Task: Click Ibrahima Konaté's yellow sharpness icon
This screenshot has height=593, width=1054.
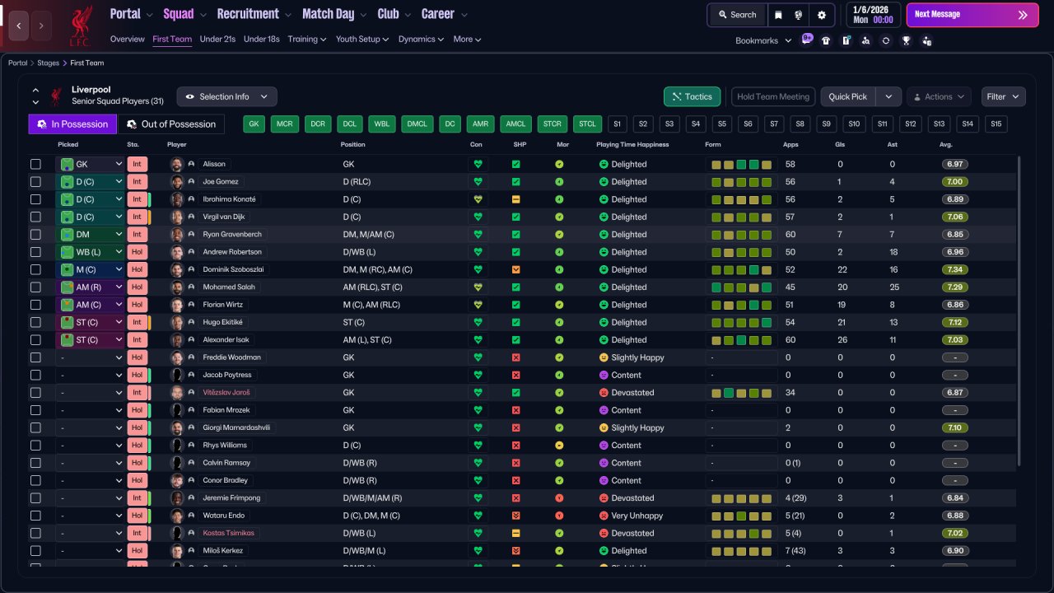Action: [x=515, y=199]
